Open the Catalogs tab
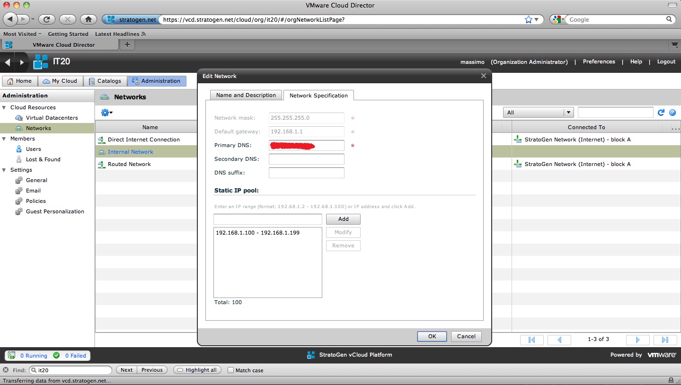This screenshot has height=385, width=681. point(106,81)
